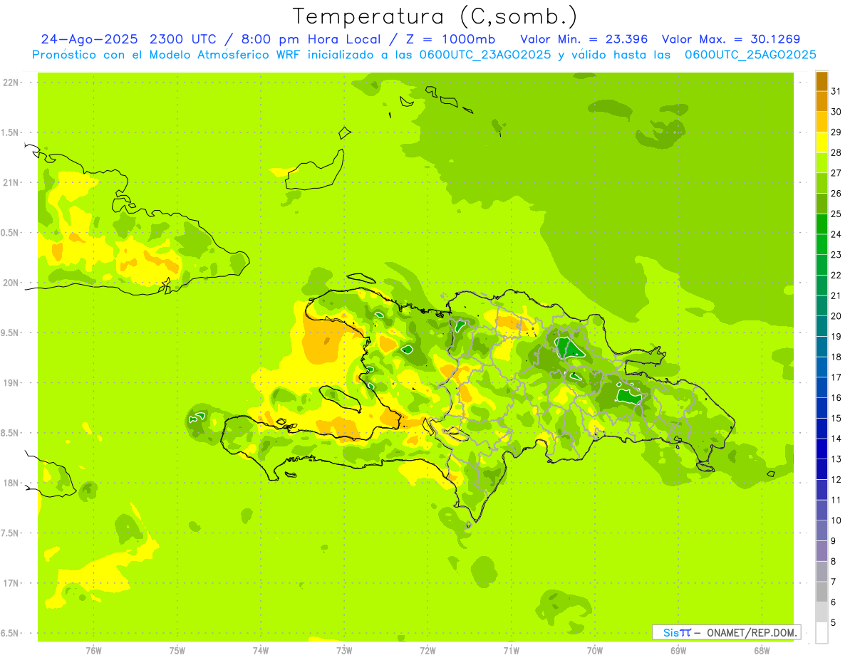
Task: Click the legend value "28"
Action: pos(836,152)
